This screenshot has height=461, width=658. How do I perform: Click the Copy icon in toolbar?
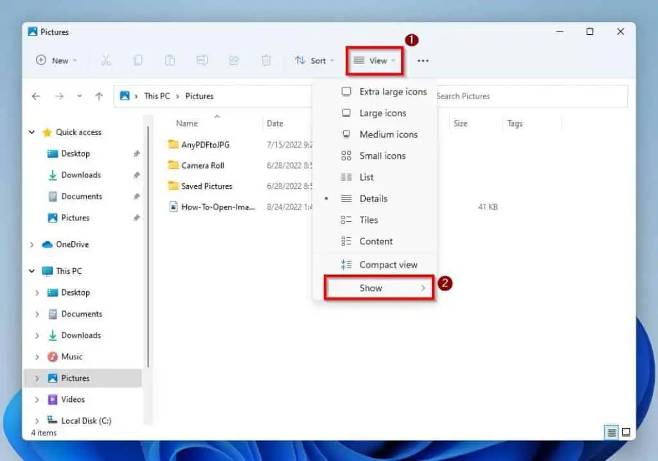138,60
